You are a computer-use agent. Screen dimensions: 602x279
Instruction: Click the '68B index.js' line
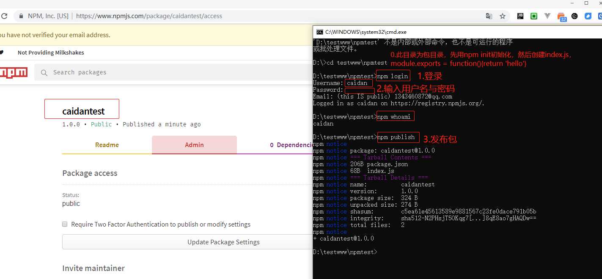(x=354, y=171)
